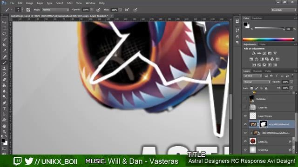The width and height of the screenshot is (298, 167).
Task: Show the hidden MultiColor layer
Action: coord(245,99)
